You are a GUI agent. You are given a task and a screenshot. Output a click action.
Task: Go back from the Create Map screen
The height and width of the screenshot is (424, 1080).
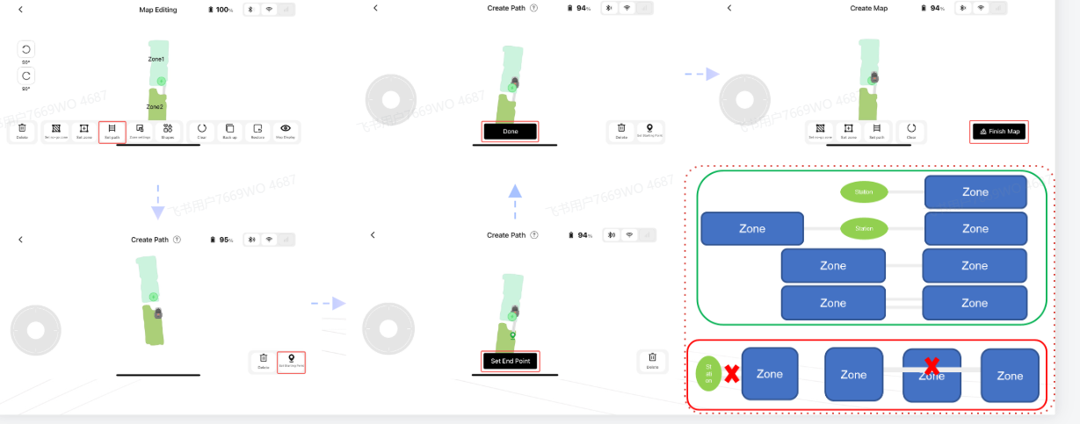728,8
